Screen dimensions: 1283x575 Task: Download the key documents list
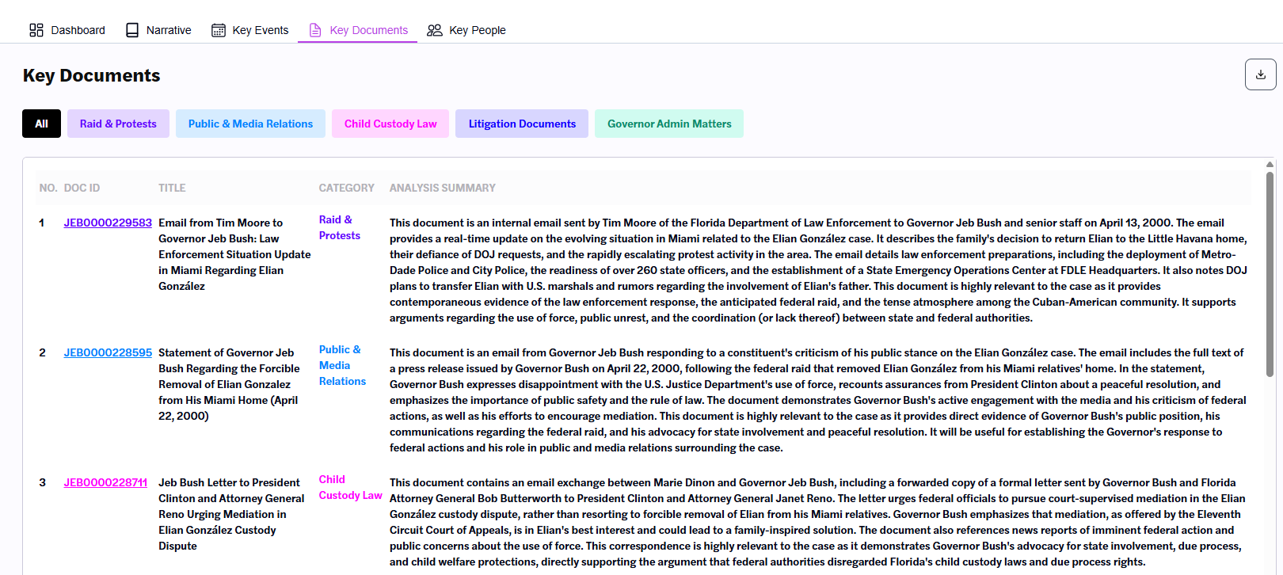coord(1261,74)
